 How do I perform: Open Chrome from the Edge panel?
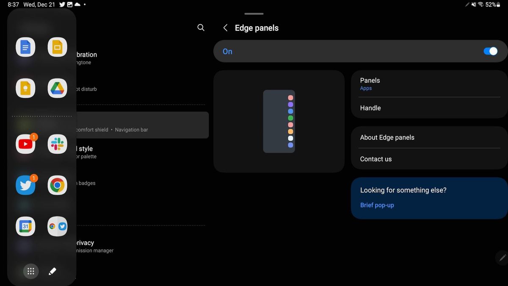click(57, 185)
